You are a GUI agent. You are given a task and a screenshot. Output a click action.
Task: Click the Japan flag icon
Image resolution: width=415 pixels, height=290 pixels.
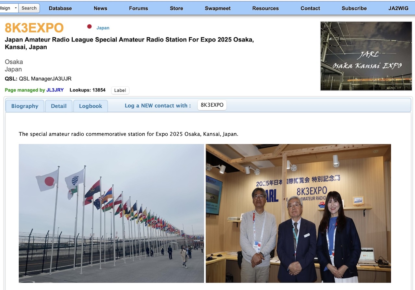point(89,27)
